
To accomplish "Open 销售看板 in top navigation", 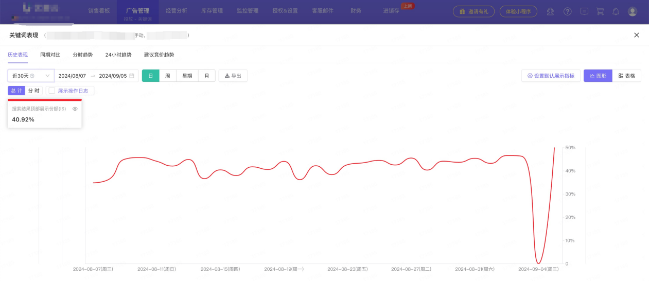I will [x=99, y=11].
